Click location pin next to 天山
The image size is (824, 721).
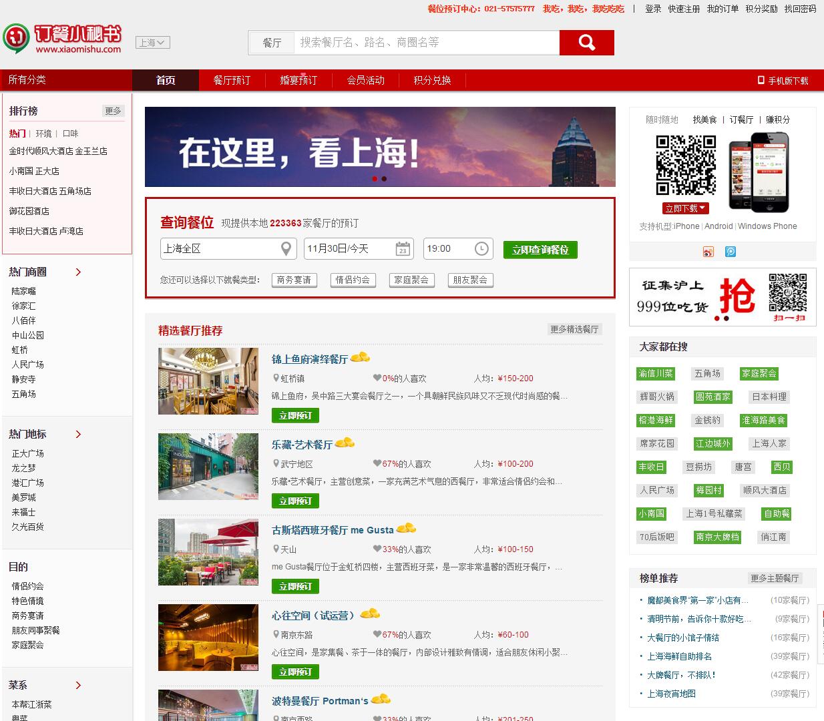click(x=276, y=549)
